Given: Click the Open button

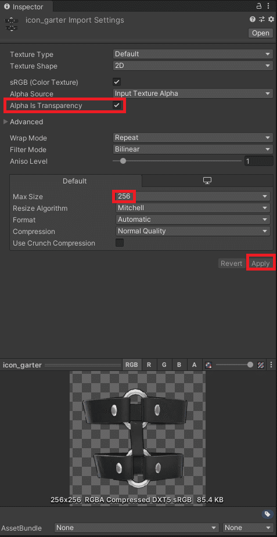Looking at the screenshot, I should tap(261, 33).
